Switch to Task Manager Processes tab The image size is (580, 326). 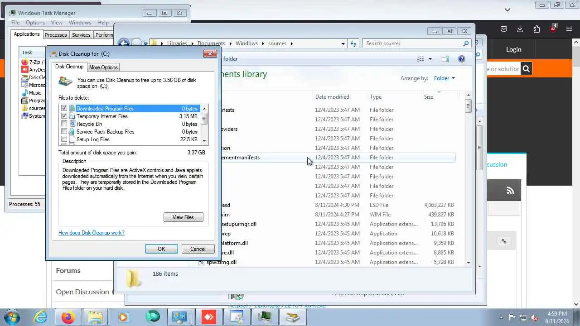click(x=56, y=35)
